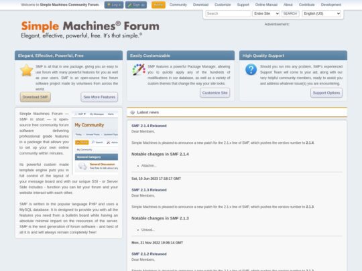362x271 pixels.
Task: Click the Sat, 10 Jun 2023 date text
Action: pyautogui.click(x=156, y=179)
